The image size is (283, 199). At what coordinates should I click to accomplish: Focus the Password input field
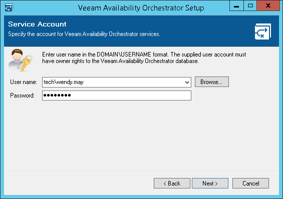117,95
